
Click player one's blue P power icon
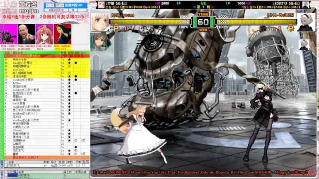pyautogui.click(x=116, y=28)
